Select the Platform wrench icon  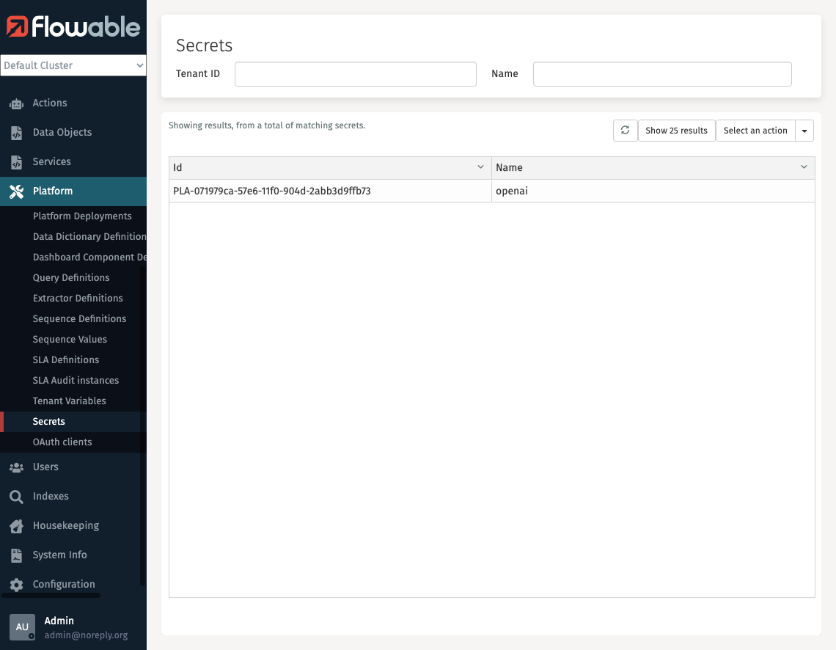(18, 191)
